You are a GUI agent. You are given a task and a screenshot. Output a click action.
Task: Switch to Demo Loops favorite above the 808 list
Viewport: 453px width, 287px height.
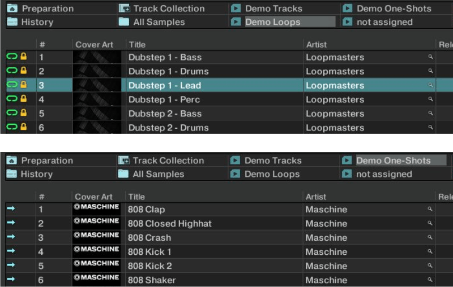[272, 174]
